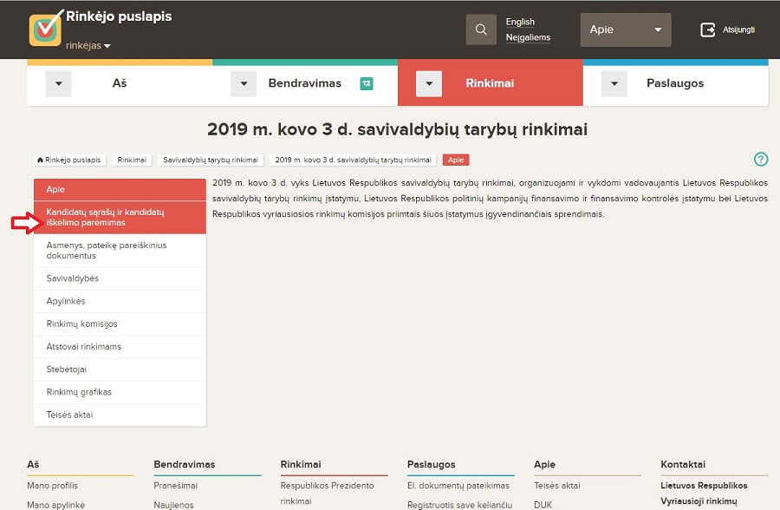Click the footer Apie heading
The width and height of the screenshot is (780, 510).
click(x=544, y=464)
